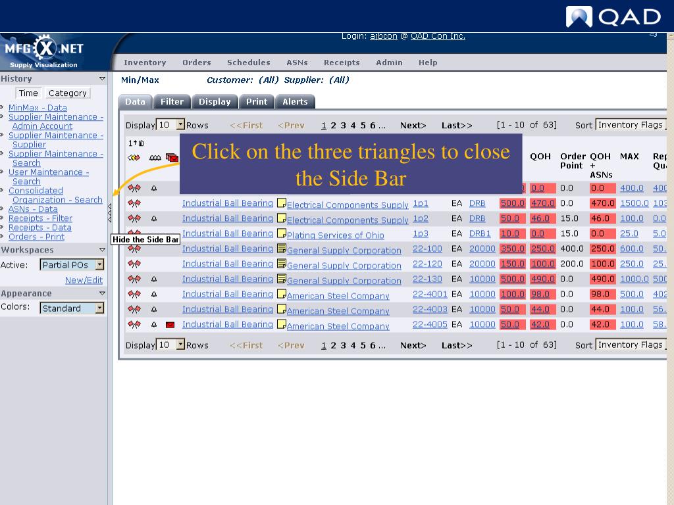674x505 pixels.
Task: Click the bell icon in row 1p2
Action: point(154,218)
